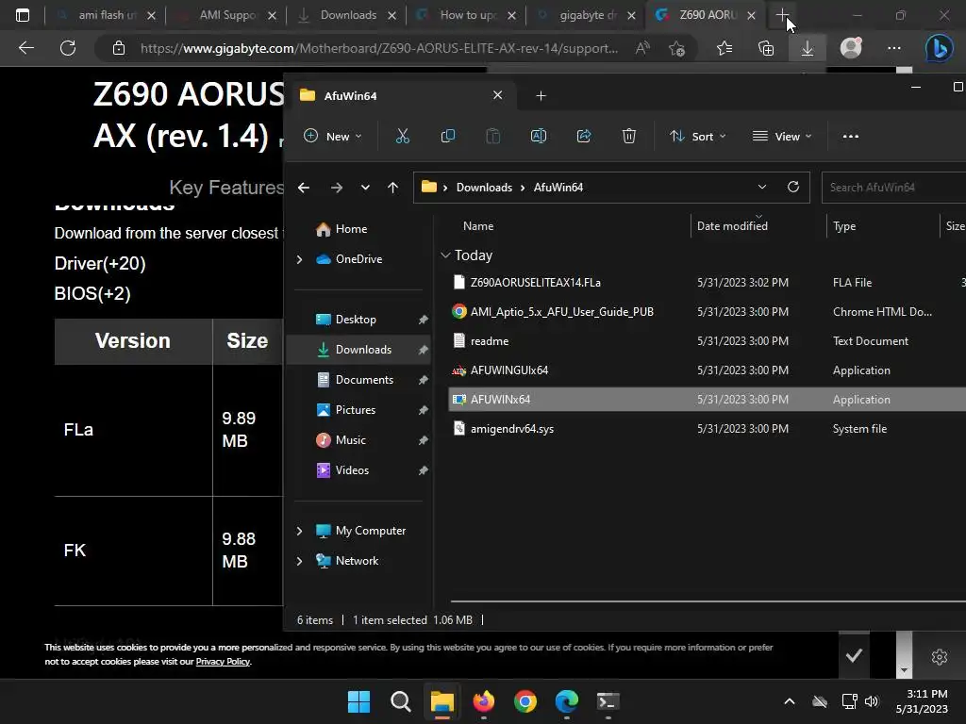Select the AFUWINx64 application

500,400
